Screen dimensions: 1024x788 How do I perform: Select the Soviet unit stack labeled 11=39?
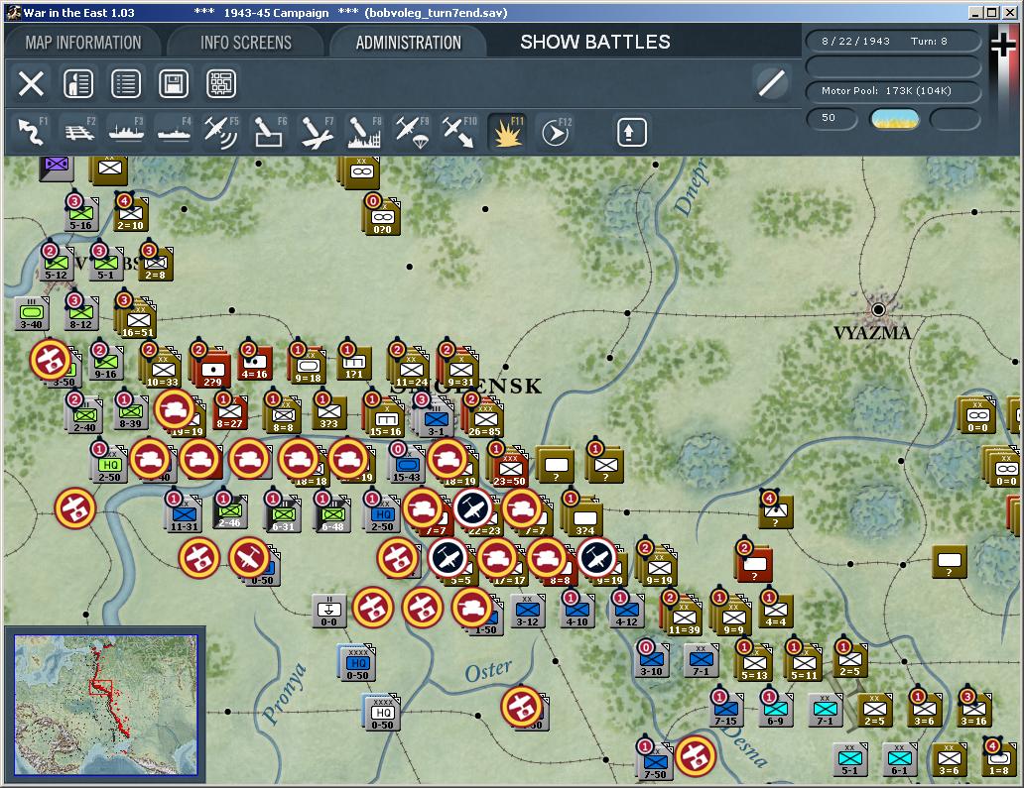pyautogui.click(x=683, y=619)
